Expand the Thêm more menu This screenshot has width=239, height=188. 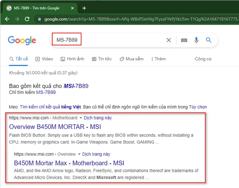159,59
